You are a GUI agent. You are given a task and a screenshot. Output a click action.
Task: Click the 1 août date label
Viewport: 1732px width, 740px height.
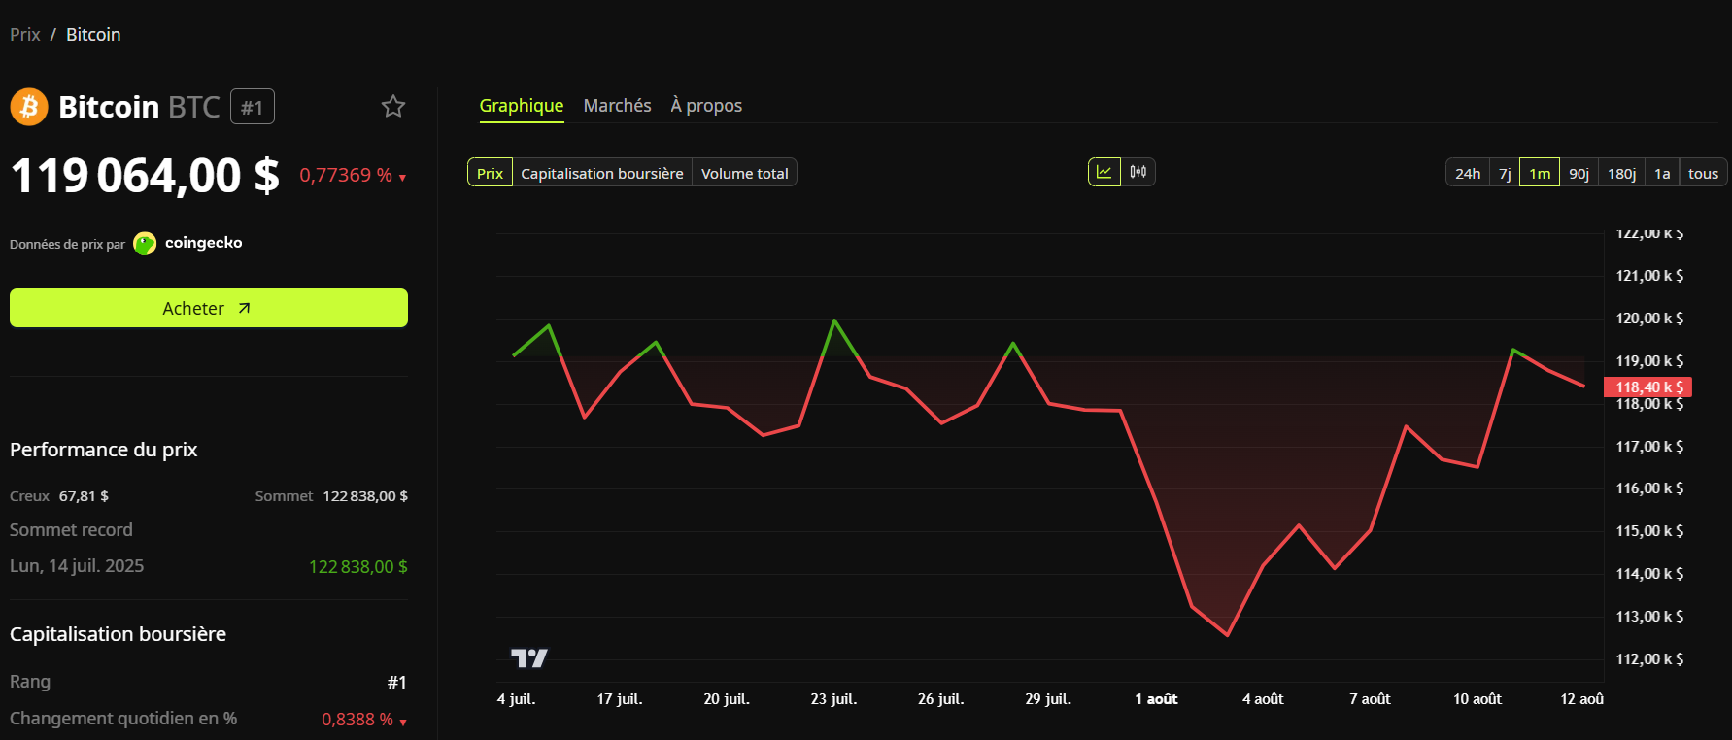[x=1156, y=698]
